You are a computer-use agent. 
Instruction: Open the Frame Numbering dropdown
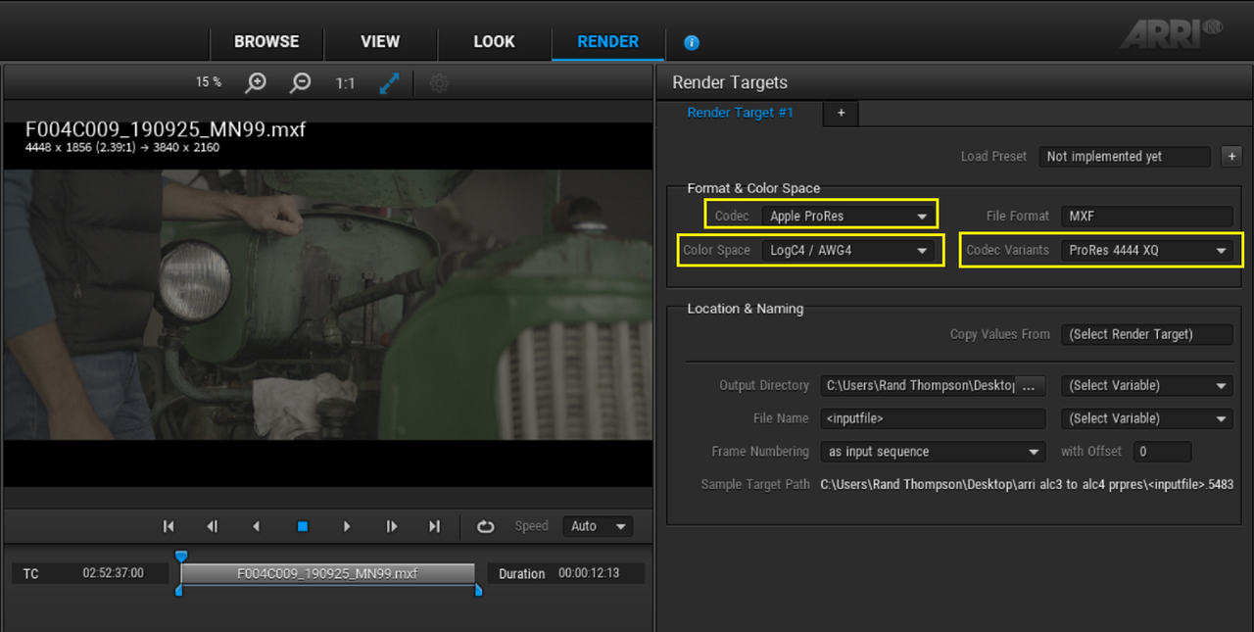(x=933, y=452)
